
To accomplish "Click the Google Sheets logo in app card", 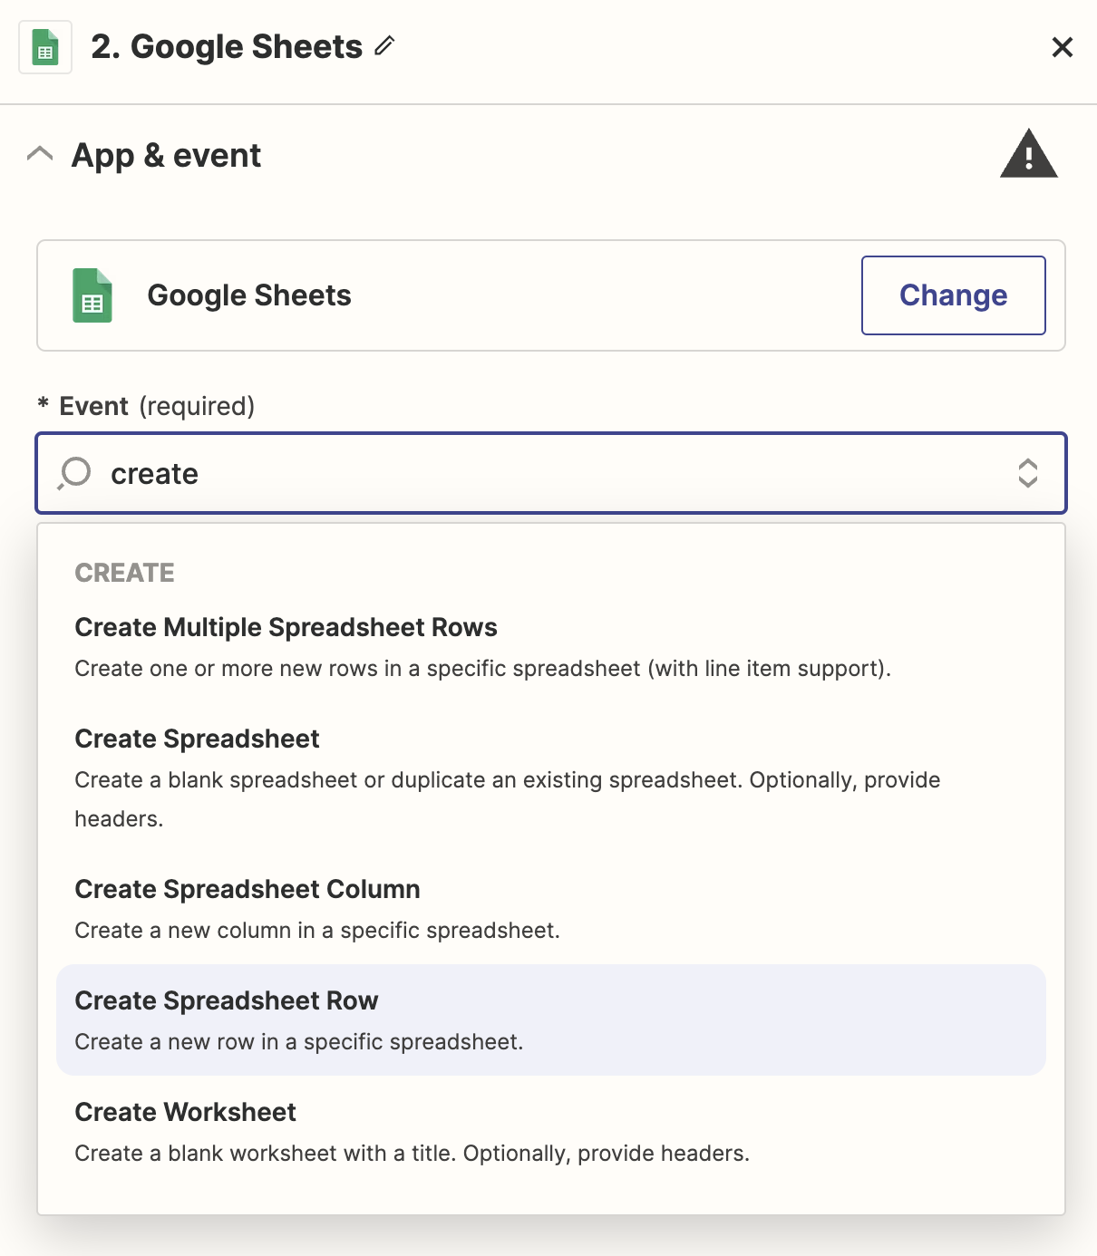I will (x=92, y=295).
